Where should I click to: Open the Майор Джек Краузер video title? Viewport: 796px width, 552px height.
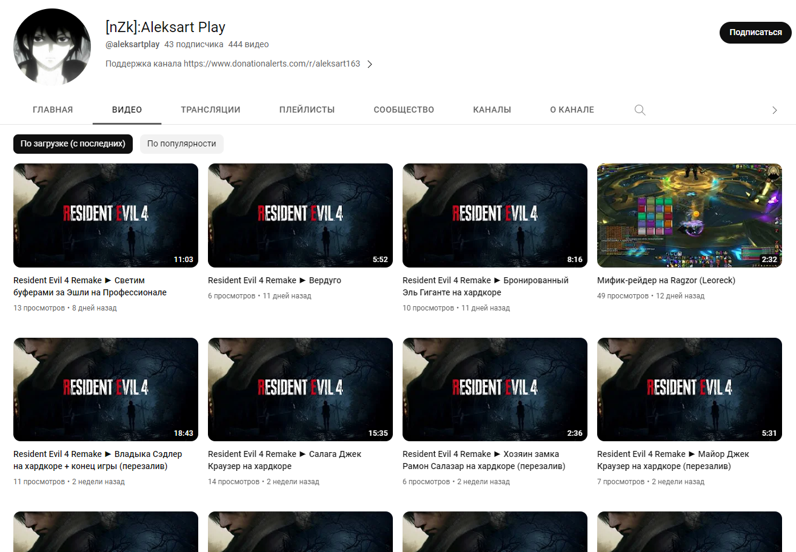[673, 460]
